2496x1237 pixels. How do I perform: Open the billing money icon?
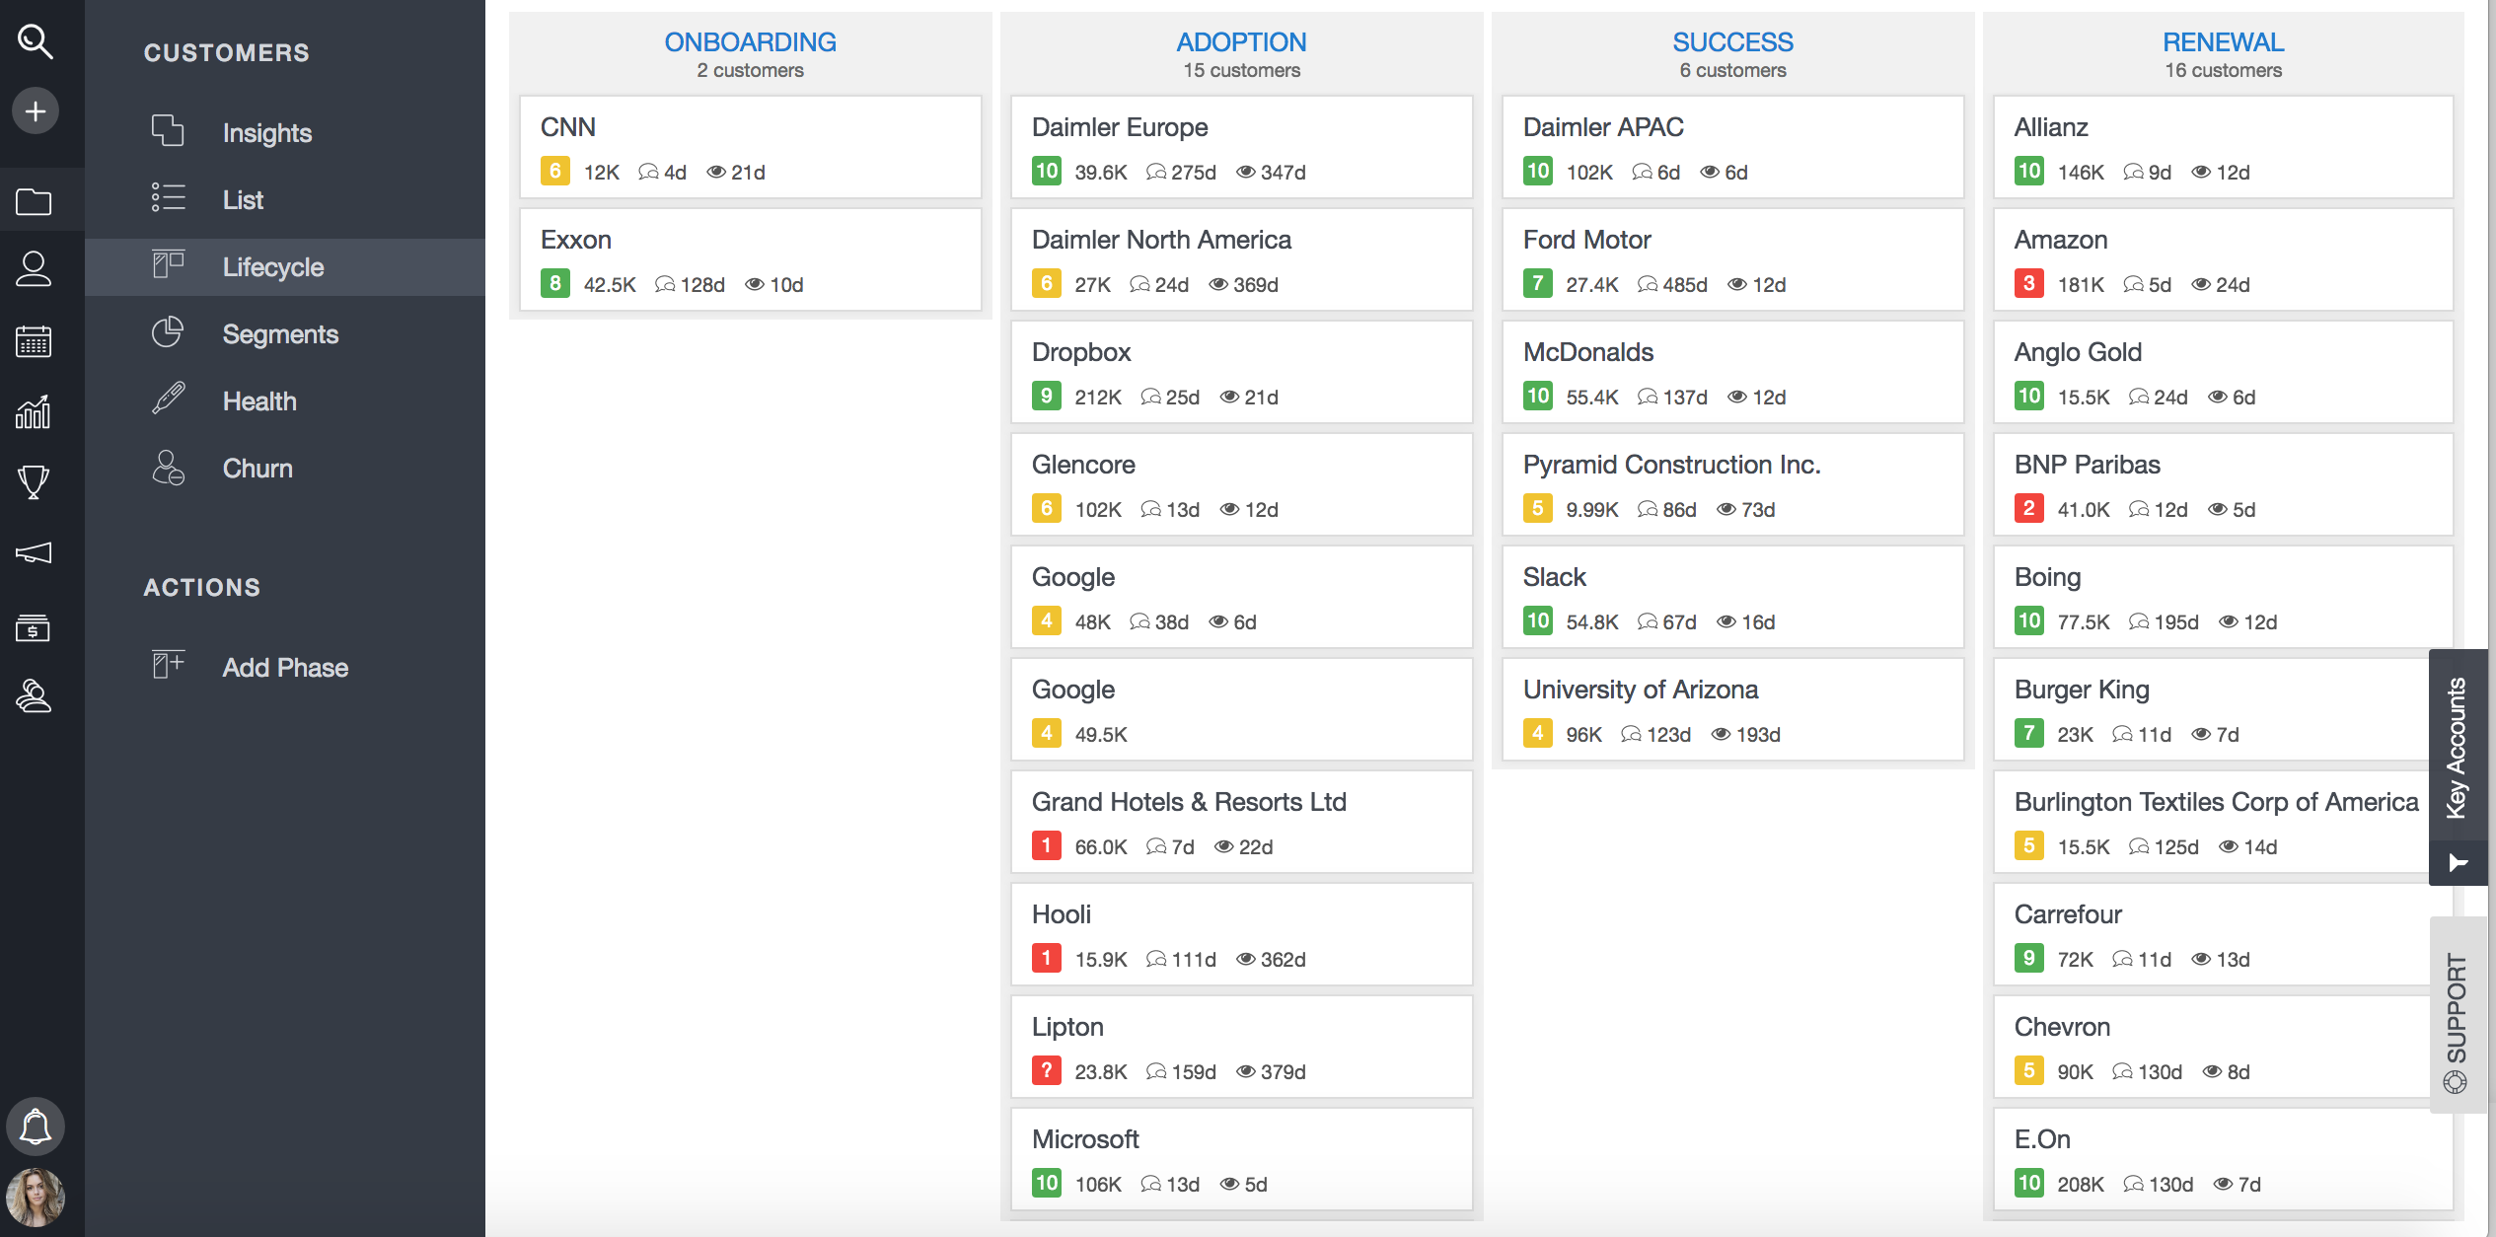click(35, 628)
